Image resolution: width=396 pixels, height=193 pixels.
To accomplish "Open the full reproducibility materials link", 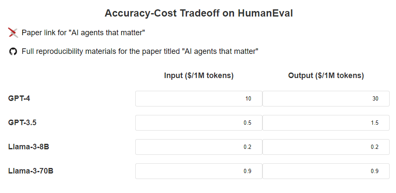I will tap(140, 52).
